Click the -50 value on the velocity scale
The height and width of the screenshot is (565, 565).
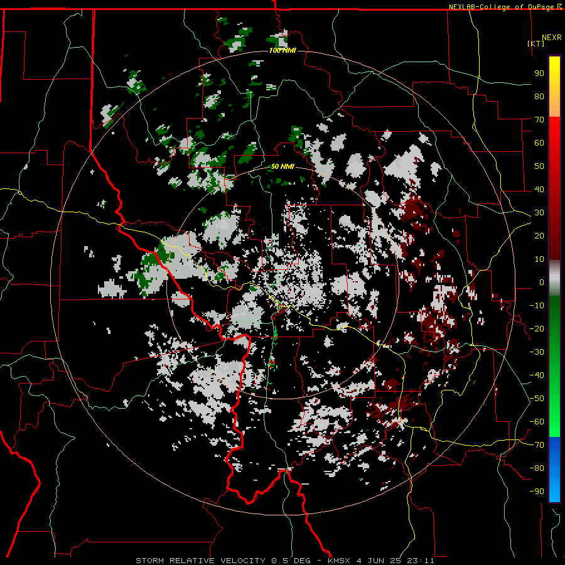coord(537,399)
